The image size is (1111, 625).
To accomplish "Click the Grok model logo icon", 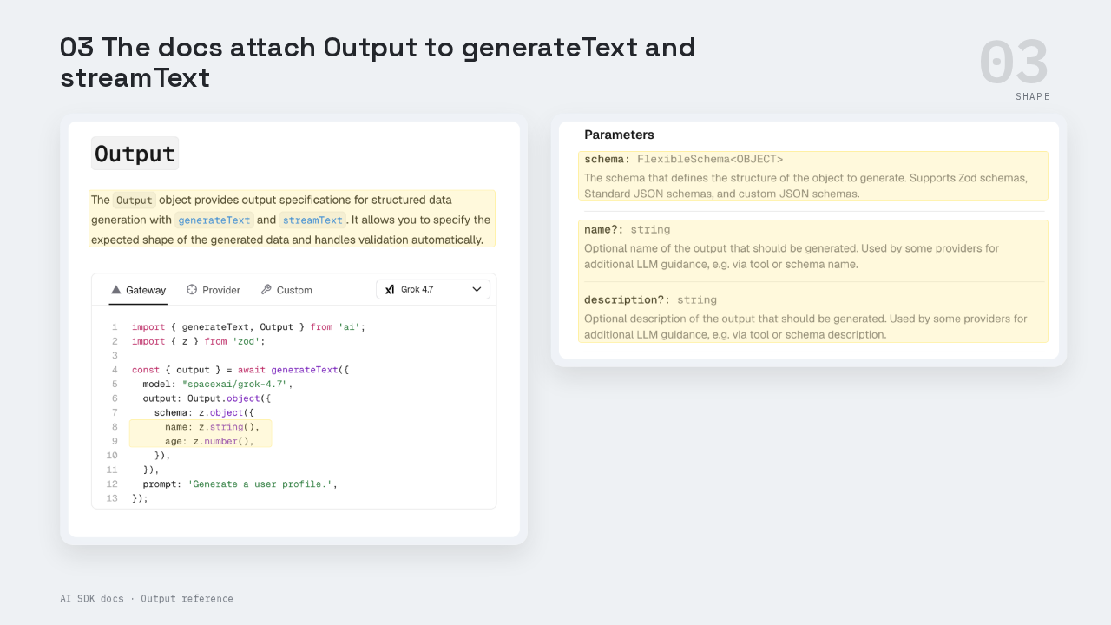I will click(x=390, y=289).
